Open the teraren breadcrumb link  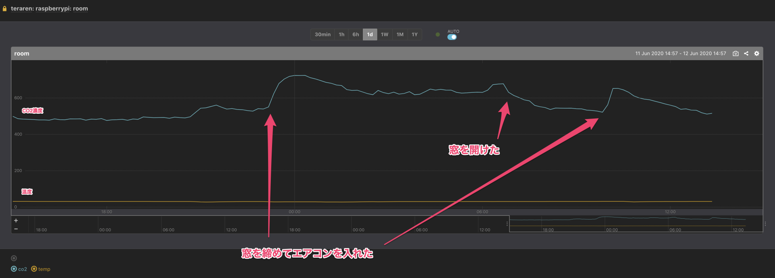pyautogui.click(x=21, y=8)
